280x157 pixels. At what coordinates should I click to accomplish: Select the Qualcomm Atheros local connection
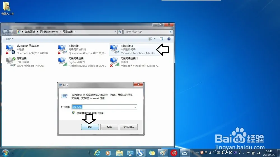coord(62,49)
